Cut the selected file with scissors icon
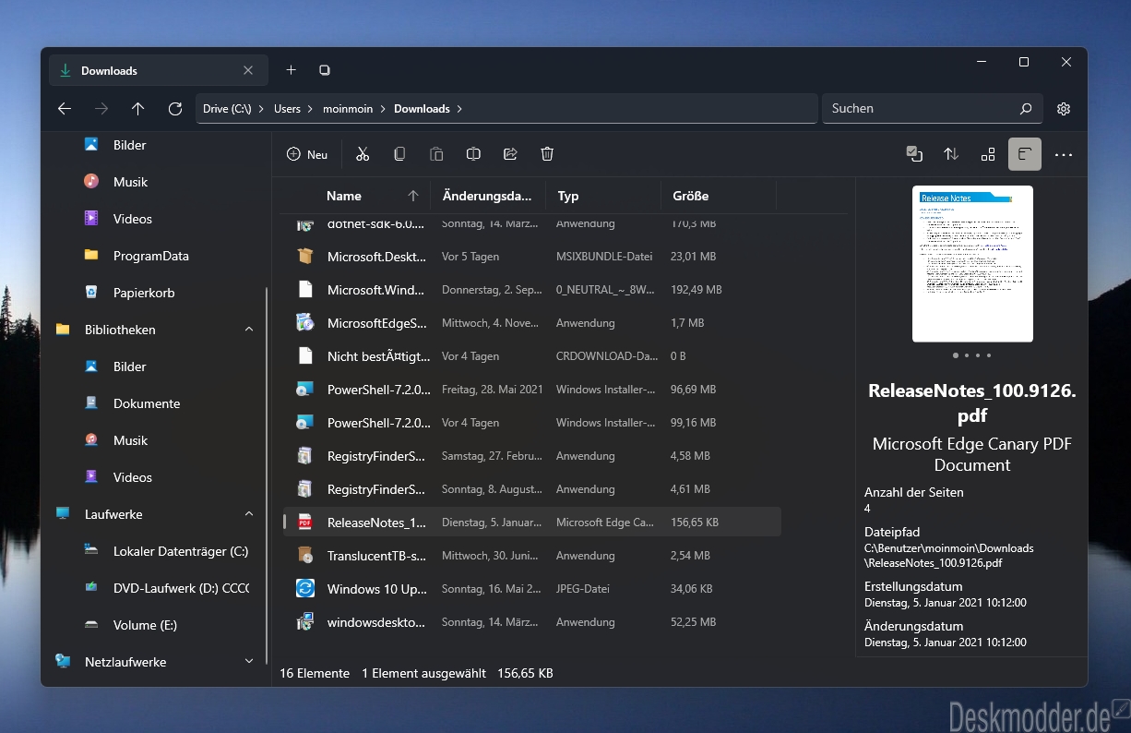Viewport: 1131px width, 733px height. (x=363, y=154)
